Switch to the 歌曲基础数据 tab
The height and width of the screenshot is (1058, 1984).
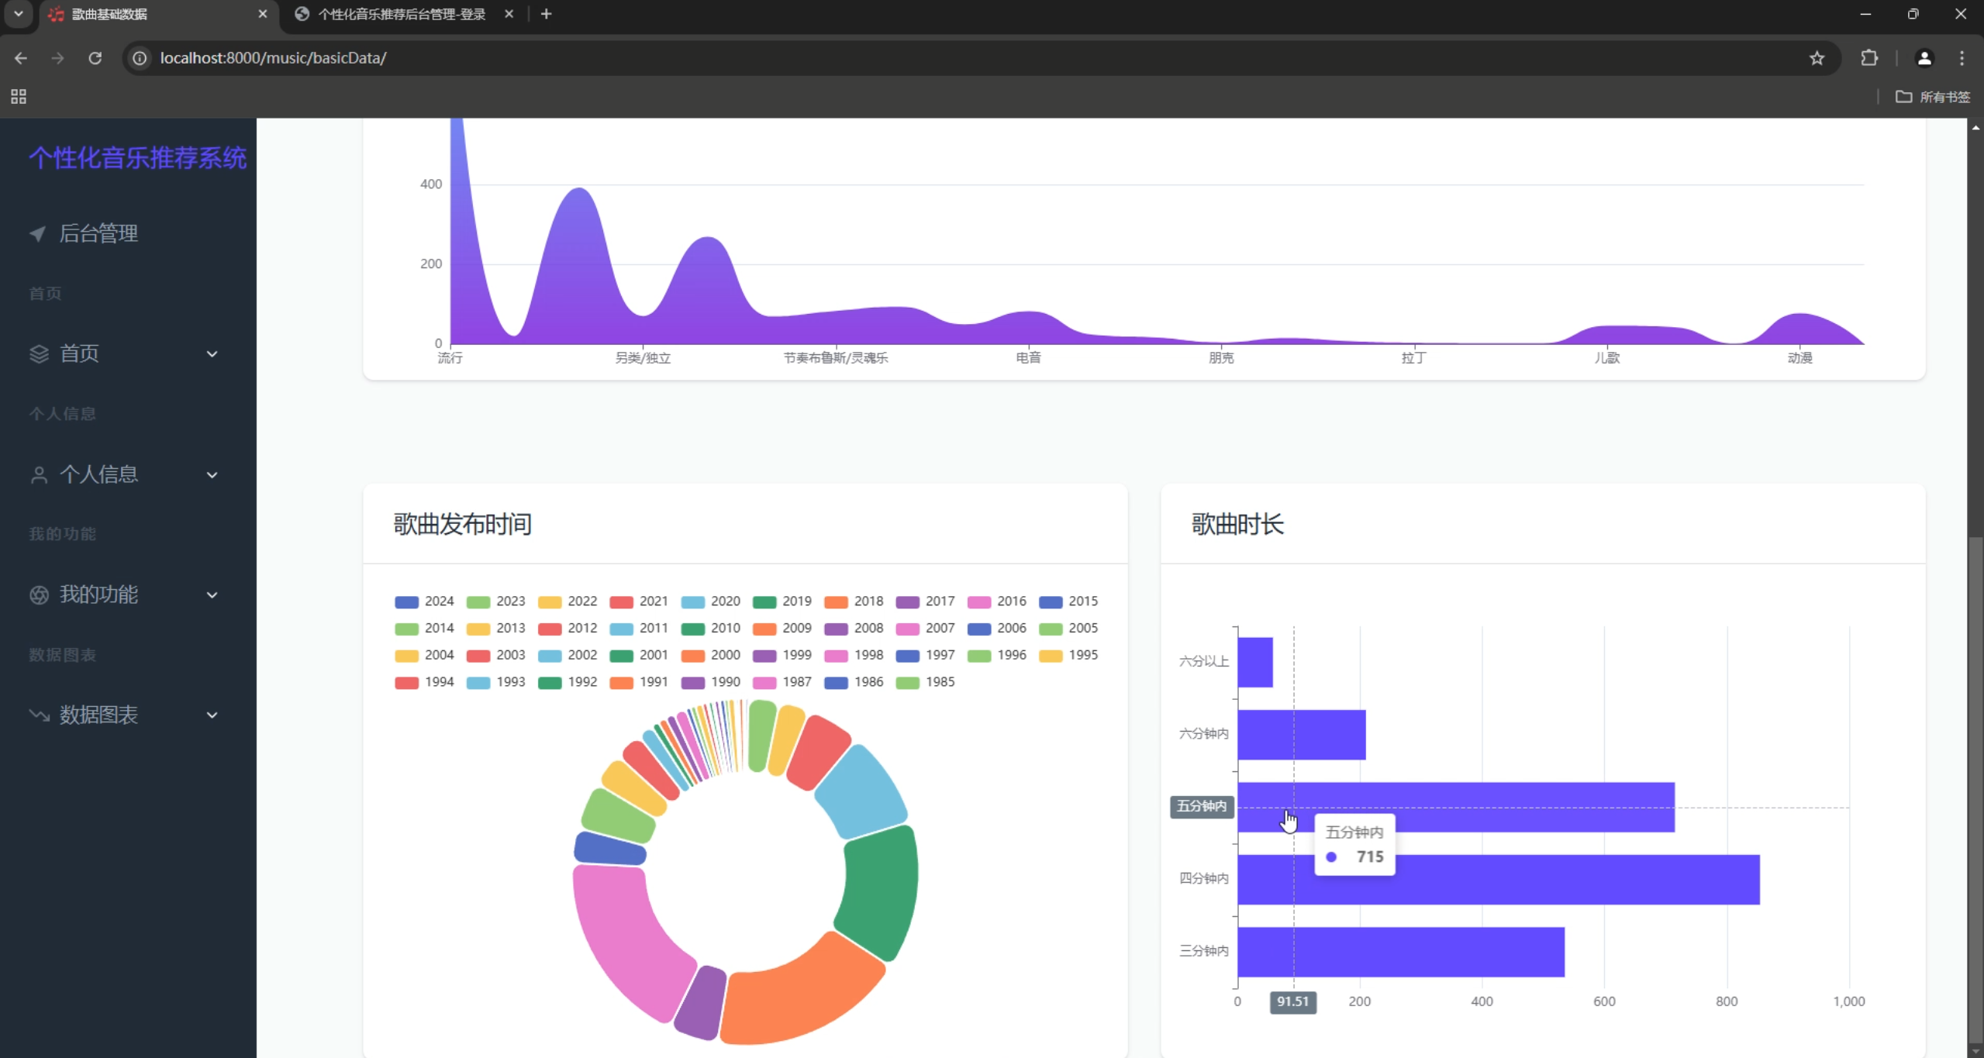click(157, 14)
